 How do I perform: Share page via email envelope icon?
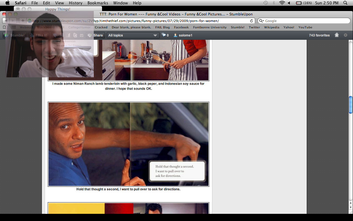[82, 35]
